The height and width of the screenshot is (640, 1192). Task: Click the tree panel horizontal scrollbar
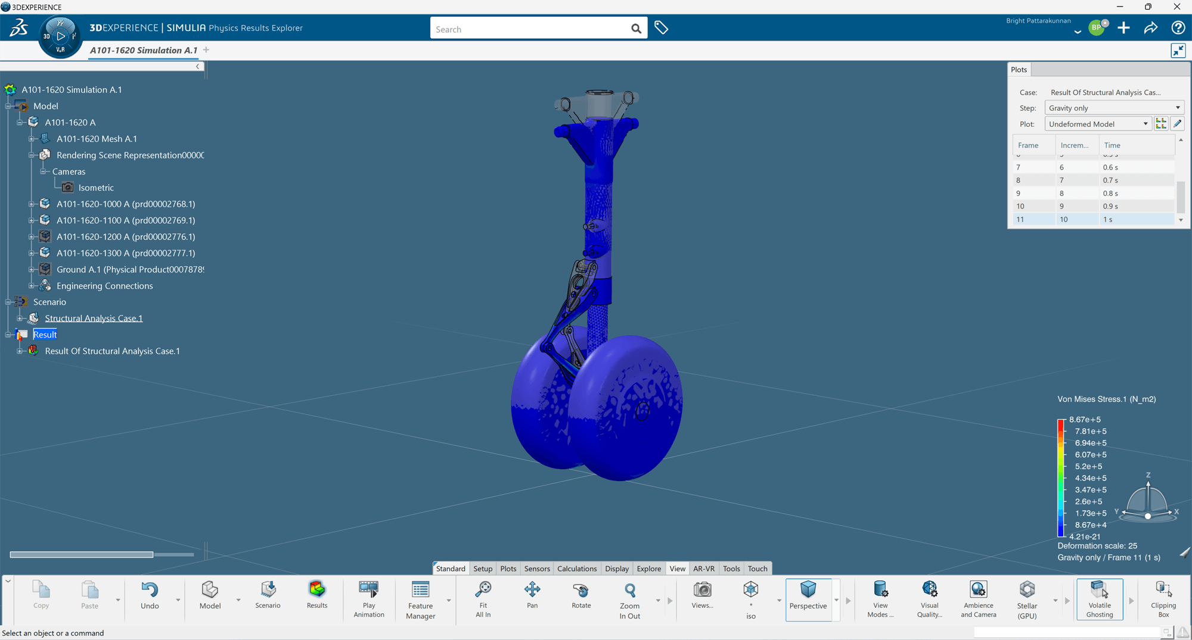click(82, 555)
